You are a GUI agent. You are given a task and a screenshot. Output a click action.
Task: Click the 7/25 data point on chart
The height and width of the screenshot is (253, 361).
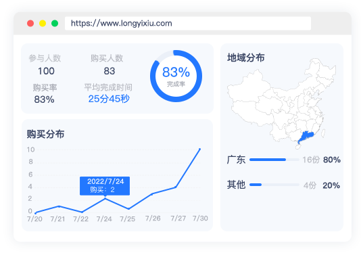point(128,209)
